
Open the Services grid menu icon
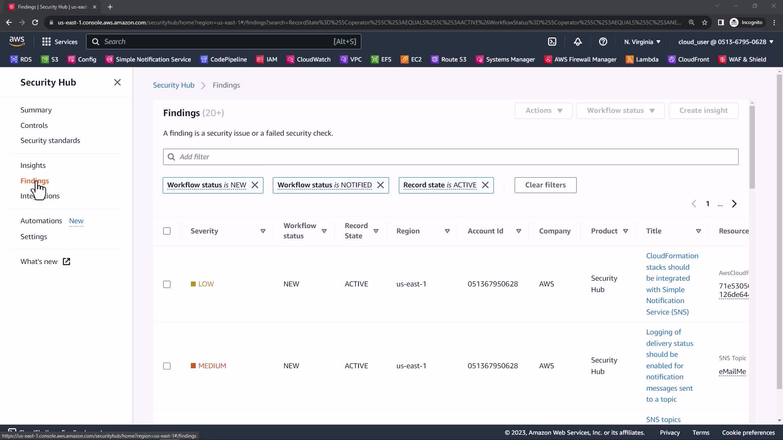click(46, 42)
